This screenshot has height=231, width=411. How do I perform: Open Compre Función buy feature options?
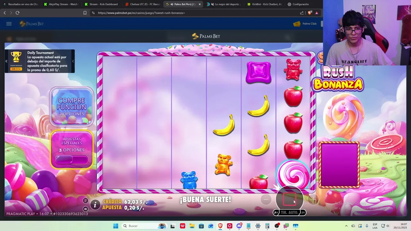coord(72,107)
